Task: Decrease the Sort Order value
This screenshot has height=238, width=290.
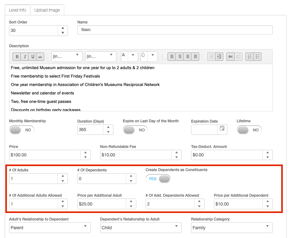Action: click(x=63, y=33)
